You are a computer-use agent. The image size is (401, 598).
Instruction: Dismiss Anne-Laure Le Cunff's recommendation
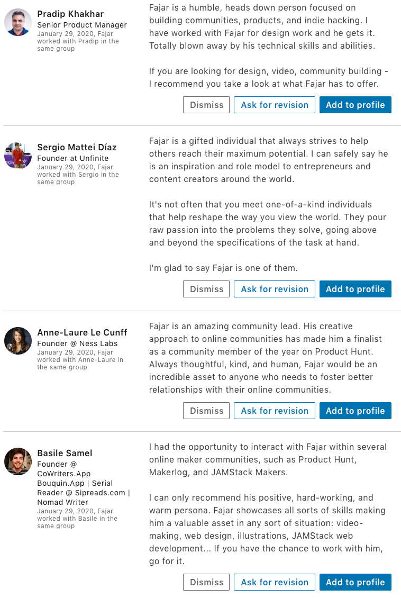(x=206, y=411)
